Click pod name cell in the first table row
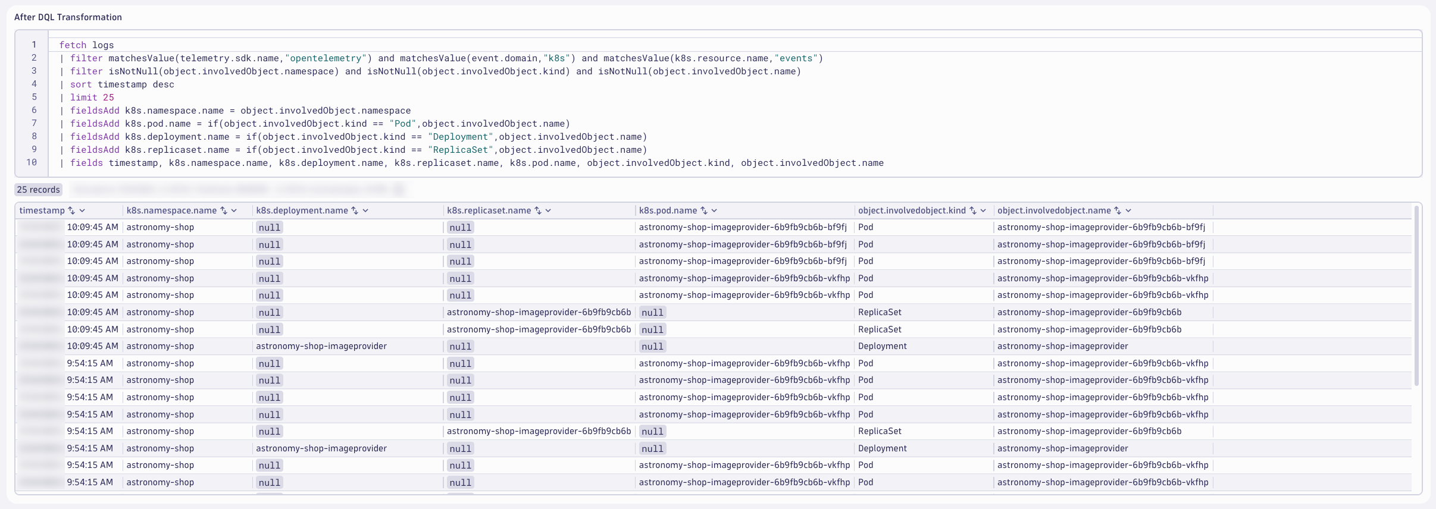Screen dimensions: 1436x509 (743, 227)
